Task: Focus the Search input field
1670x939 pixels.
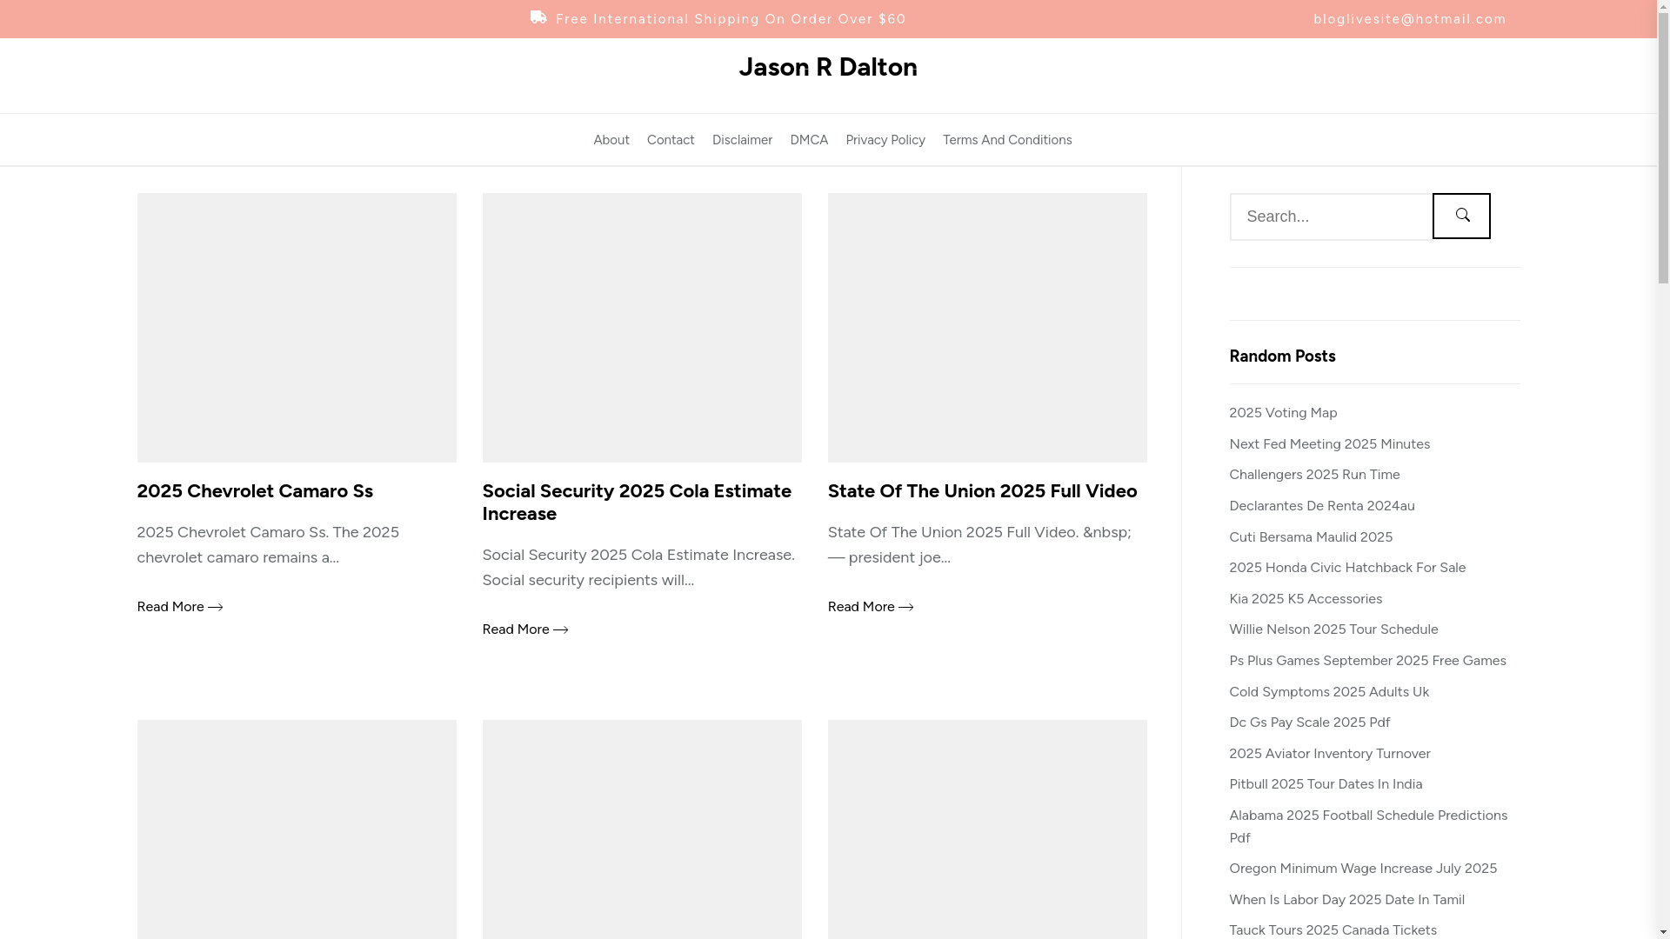Action: click(1331, 216)
